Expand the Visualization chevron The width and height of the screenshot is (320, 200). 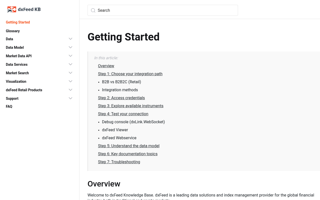[70, 81]
